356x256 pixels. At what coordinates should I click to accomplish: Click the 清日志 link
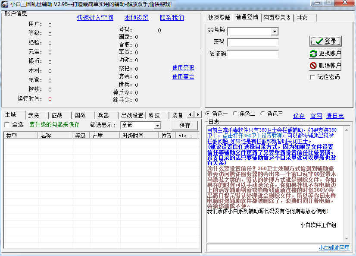tap(335, 116)
